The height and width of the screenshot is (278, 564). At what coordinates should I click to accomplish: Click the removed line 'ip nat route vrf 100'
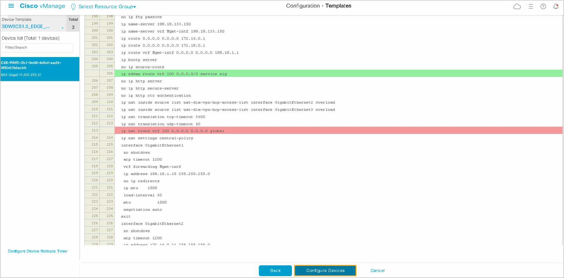pyautogui.click(x=338, y=131)
